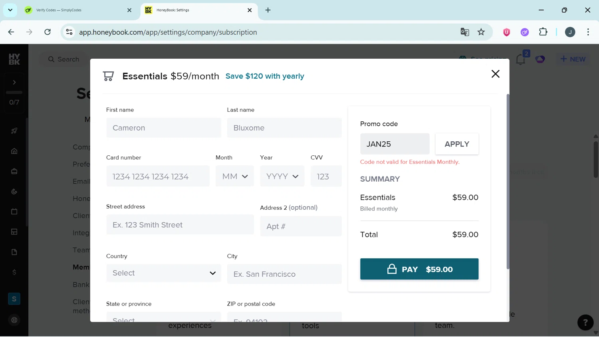The image size is (599, 337).
Task: Click the Save $120 with yearly link
Action: (x=265, y=76)
